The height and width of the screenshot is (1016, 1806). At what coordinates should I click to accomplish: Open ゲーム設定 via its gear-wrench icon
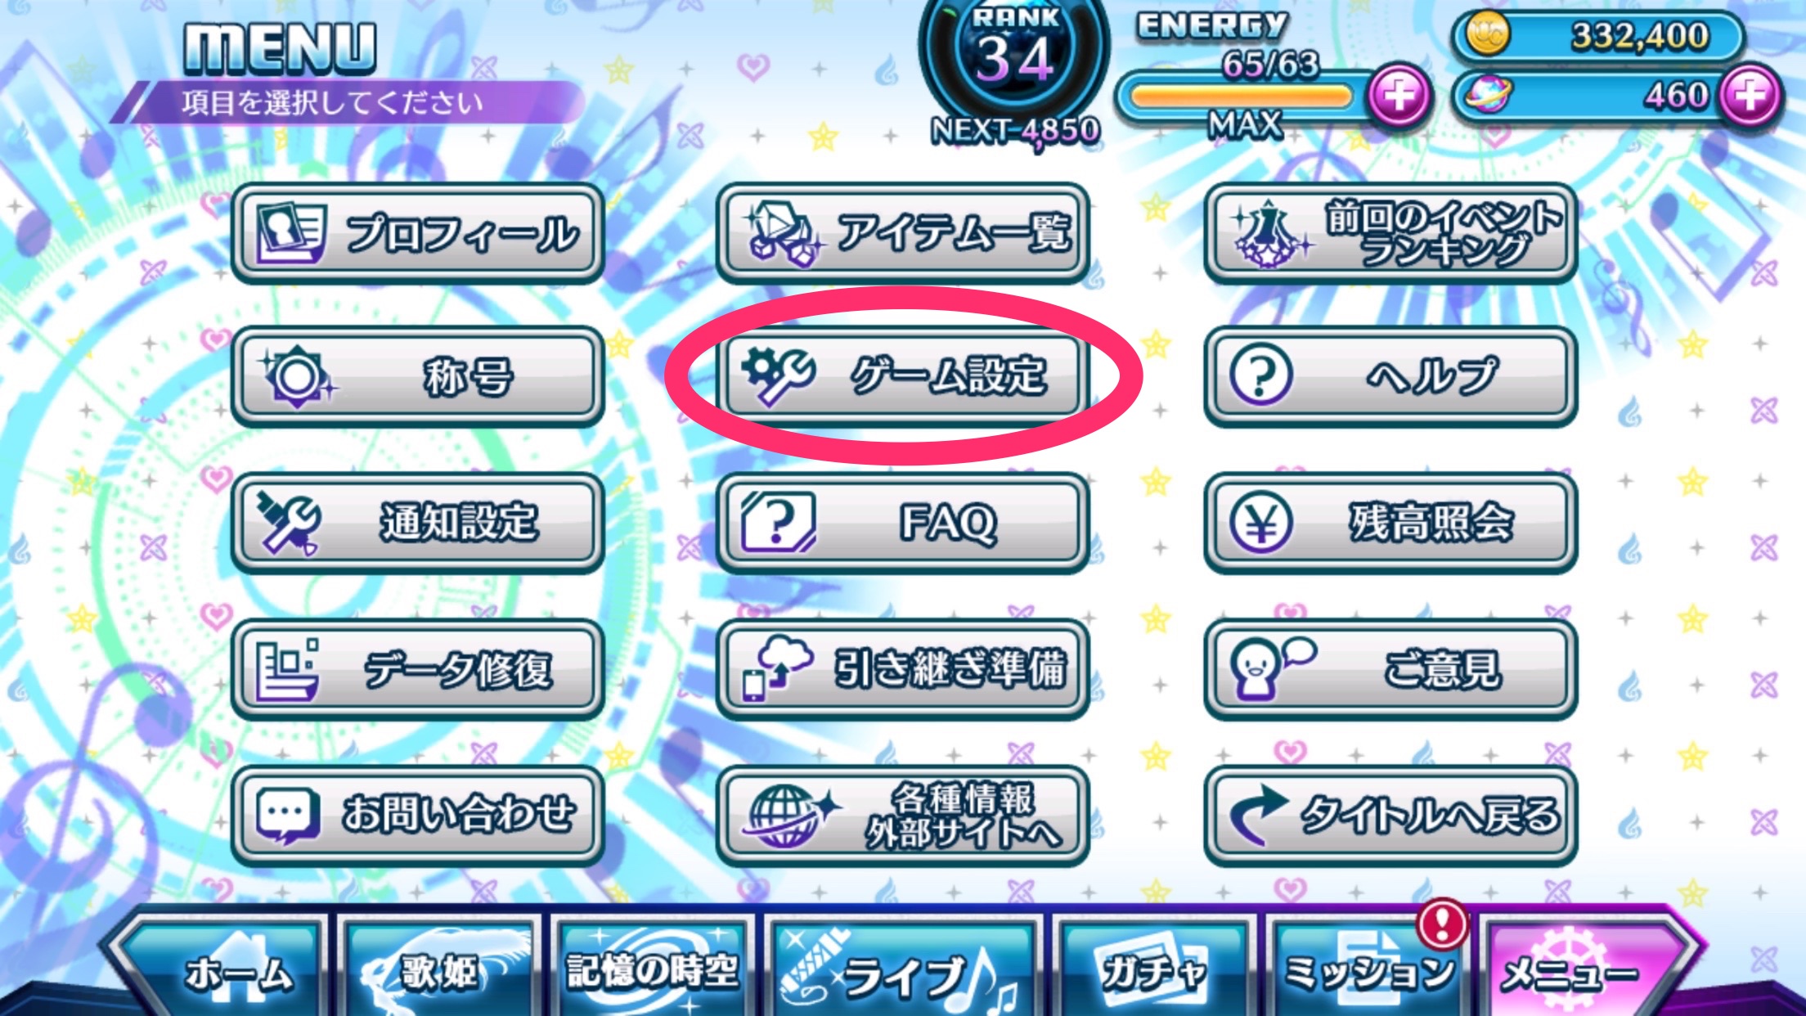(778, 376)
